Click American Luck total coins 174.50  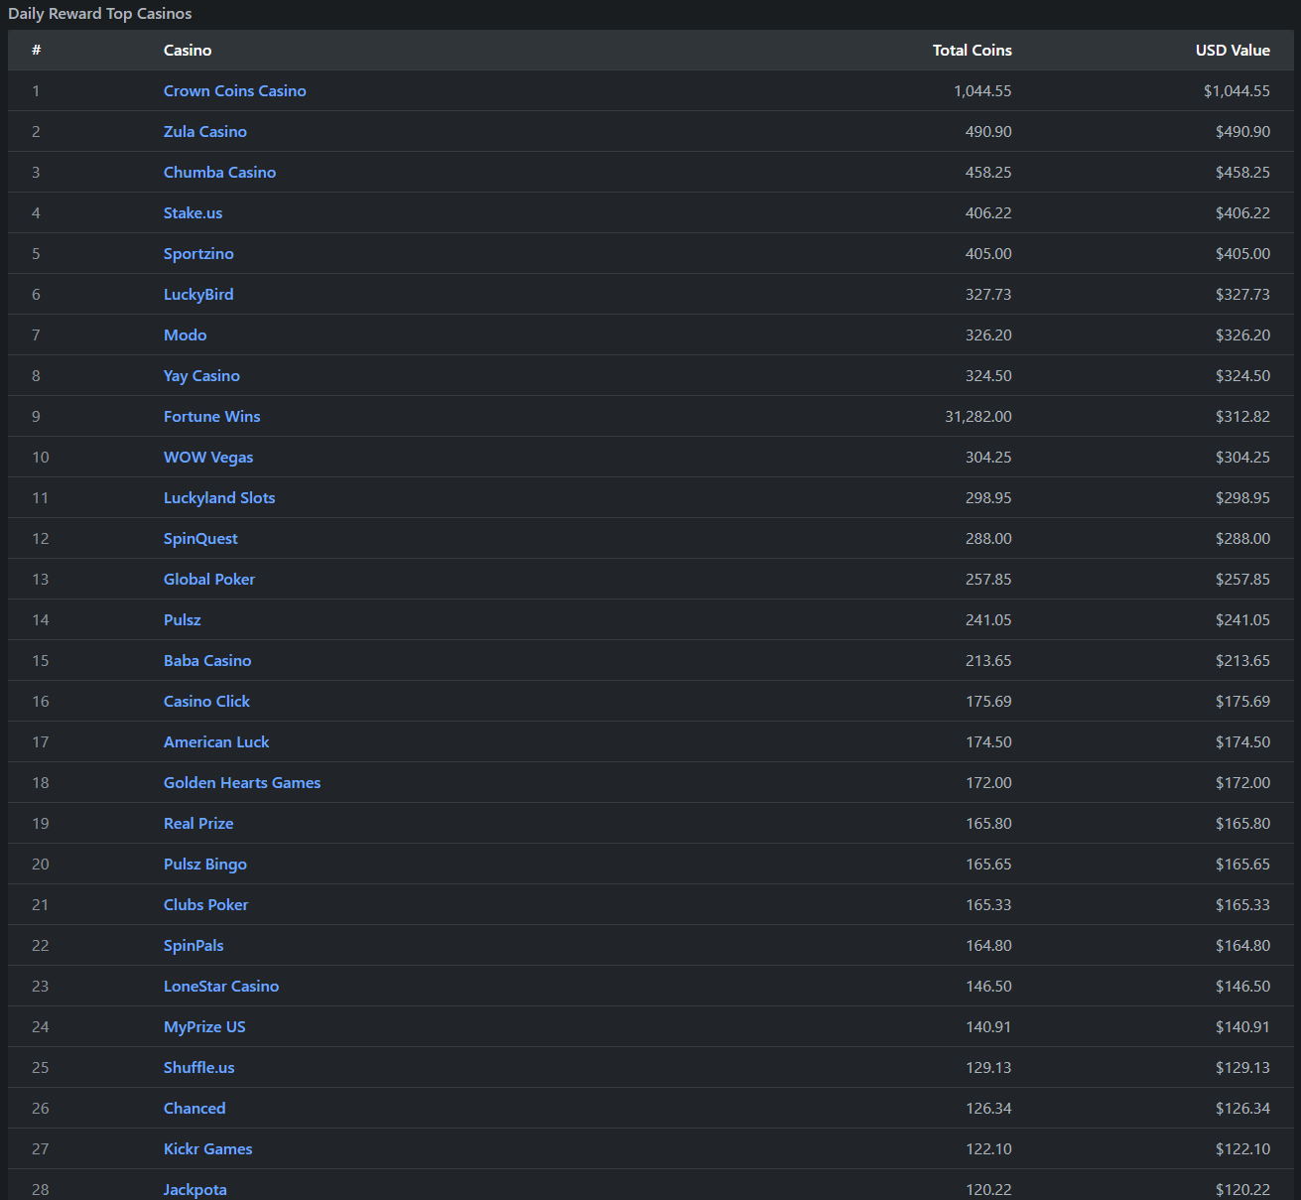988,741
